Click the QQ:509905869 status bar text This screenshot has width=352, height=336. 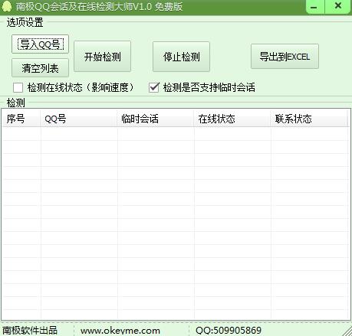(229, 331)
